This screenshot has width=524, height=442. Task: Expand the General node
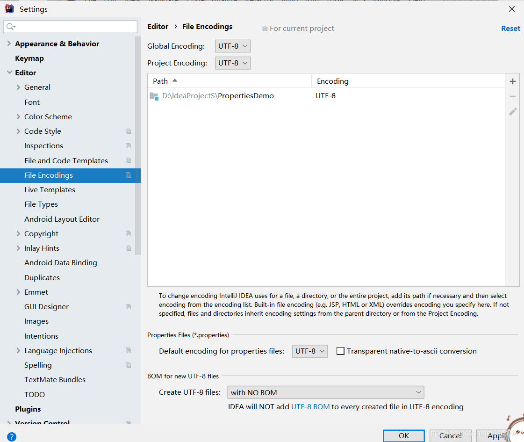(x=18, y=87)
